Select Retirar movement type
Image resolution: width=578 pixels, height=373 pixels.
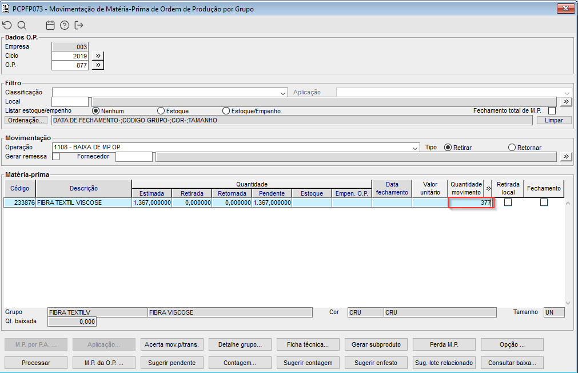(448, 147)
